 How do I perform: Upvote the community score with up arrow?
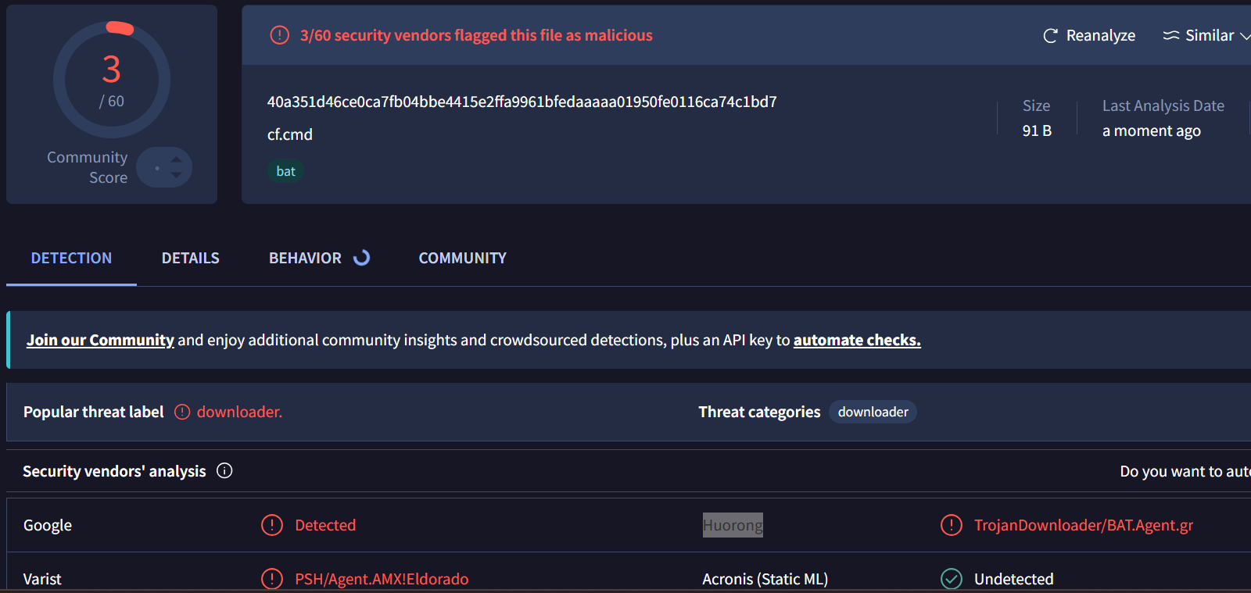point(177,159)
